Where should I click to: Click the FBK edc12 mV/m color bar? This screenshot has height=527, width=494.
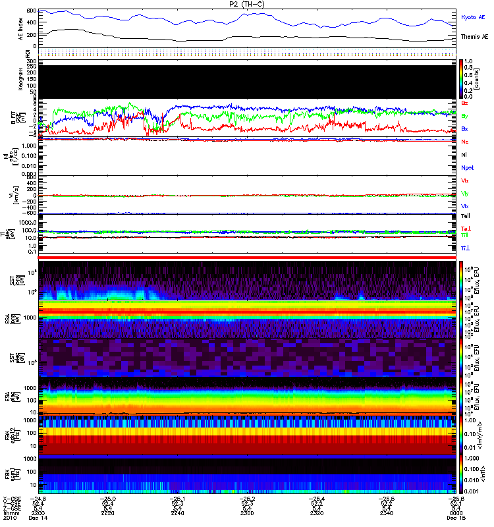click(x=461, y=435)
